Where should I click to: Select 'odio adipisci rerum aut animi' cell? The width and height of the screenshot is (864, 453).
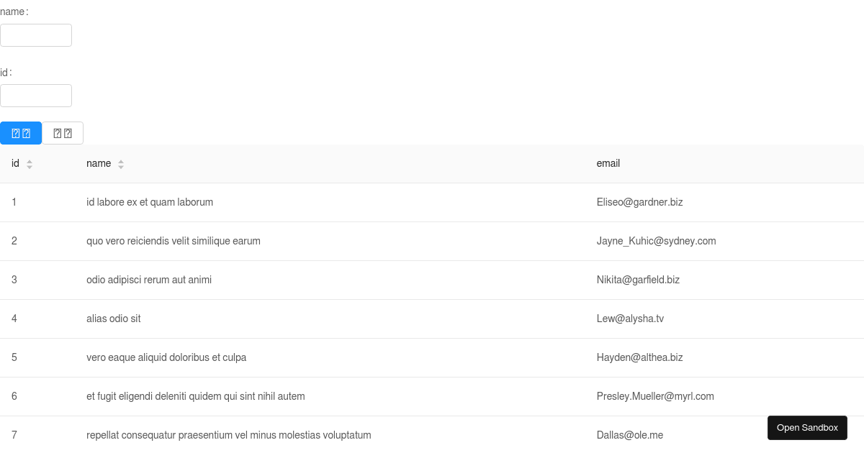(330, 280)
